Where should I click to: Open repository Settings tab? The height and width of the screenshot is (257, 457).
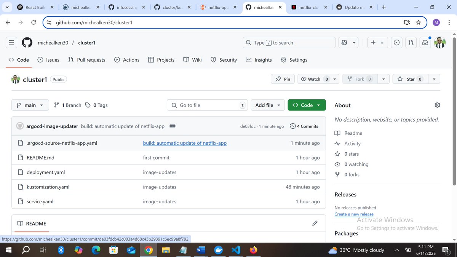294,60
